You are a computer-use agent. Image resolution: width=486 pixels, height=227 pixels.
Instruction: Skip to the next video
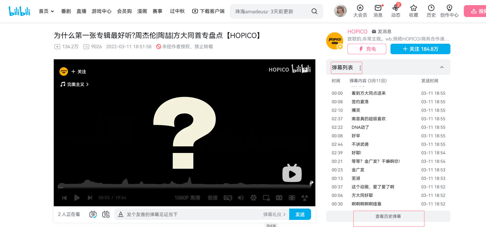[x=90, y=198]
